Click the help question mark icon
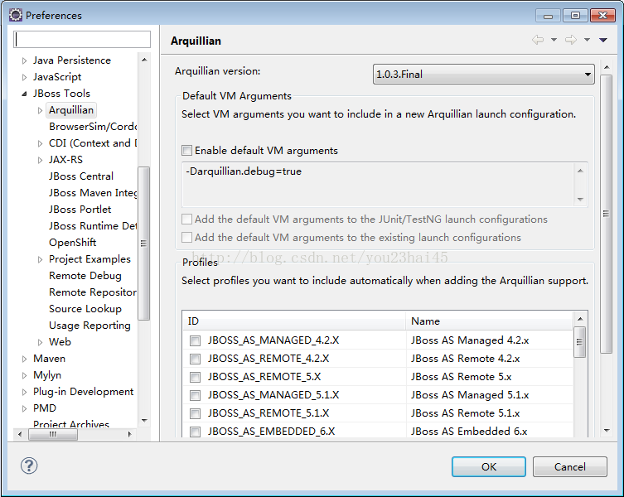Image resolution: width=624 pixels, height=497 pixels. point(29,466)
